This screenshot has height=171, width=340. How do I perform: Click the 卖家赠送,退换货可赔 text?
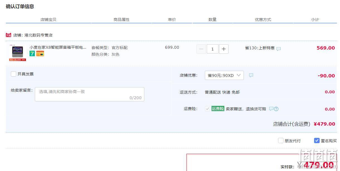(246, 109)
